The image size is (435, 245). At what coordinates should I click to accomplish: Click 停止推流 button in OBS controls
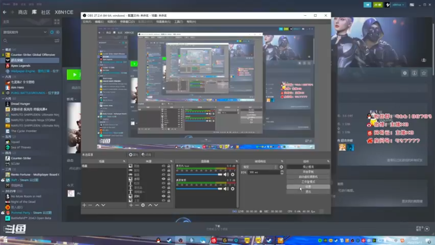[x=308, y=167]
